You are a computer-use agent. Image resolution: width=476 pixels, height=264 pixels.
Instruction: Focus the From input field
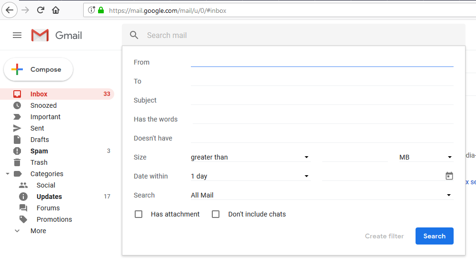(322, 62)
